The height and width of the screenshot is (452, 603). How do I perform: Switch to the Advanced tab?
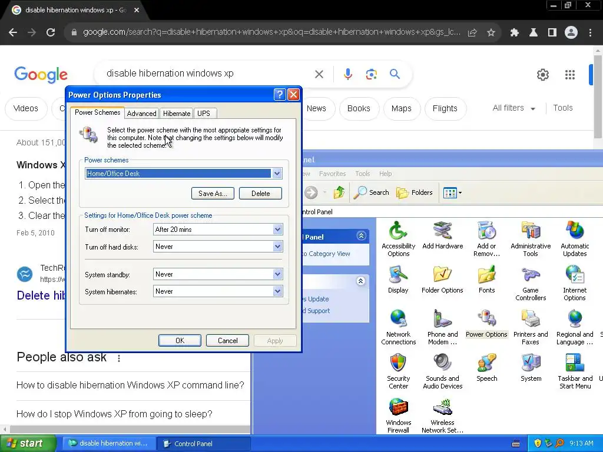pyautogui.click(x=141, y=114)
